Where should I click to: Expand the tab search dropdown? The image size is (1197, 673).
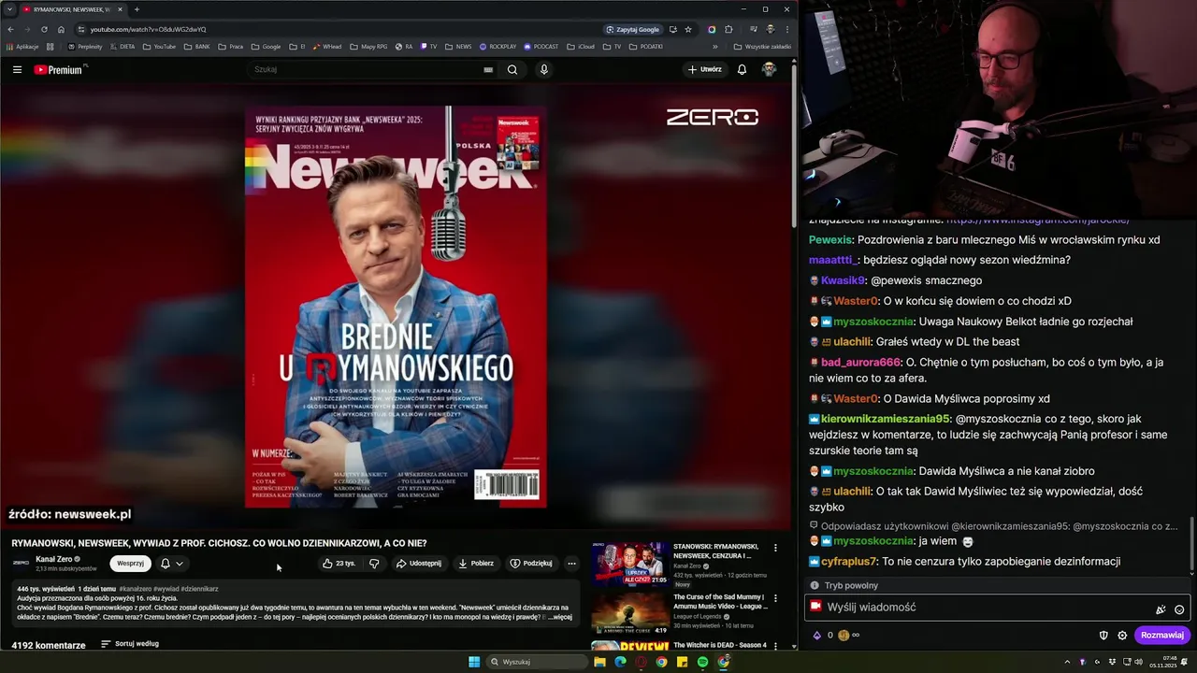pos(9,9)
